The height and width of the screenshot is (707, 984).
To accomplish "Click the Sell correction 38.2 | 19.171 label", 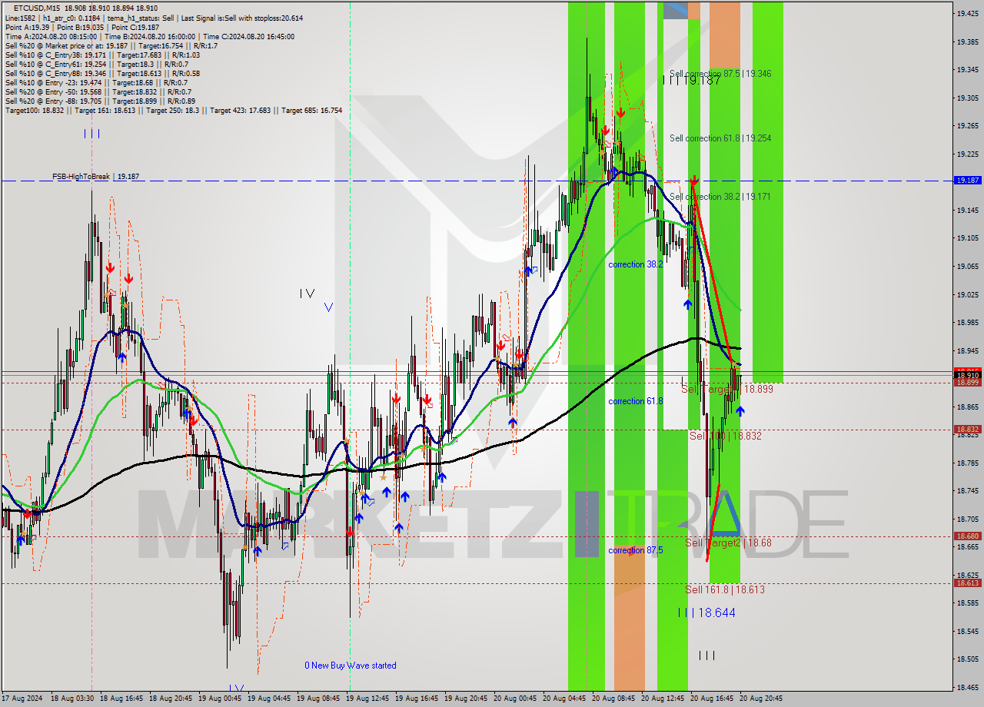I will coord(720,197).
